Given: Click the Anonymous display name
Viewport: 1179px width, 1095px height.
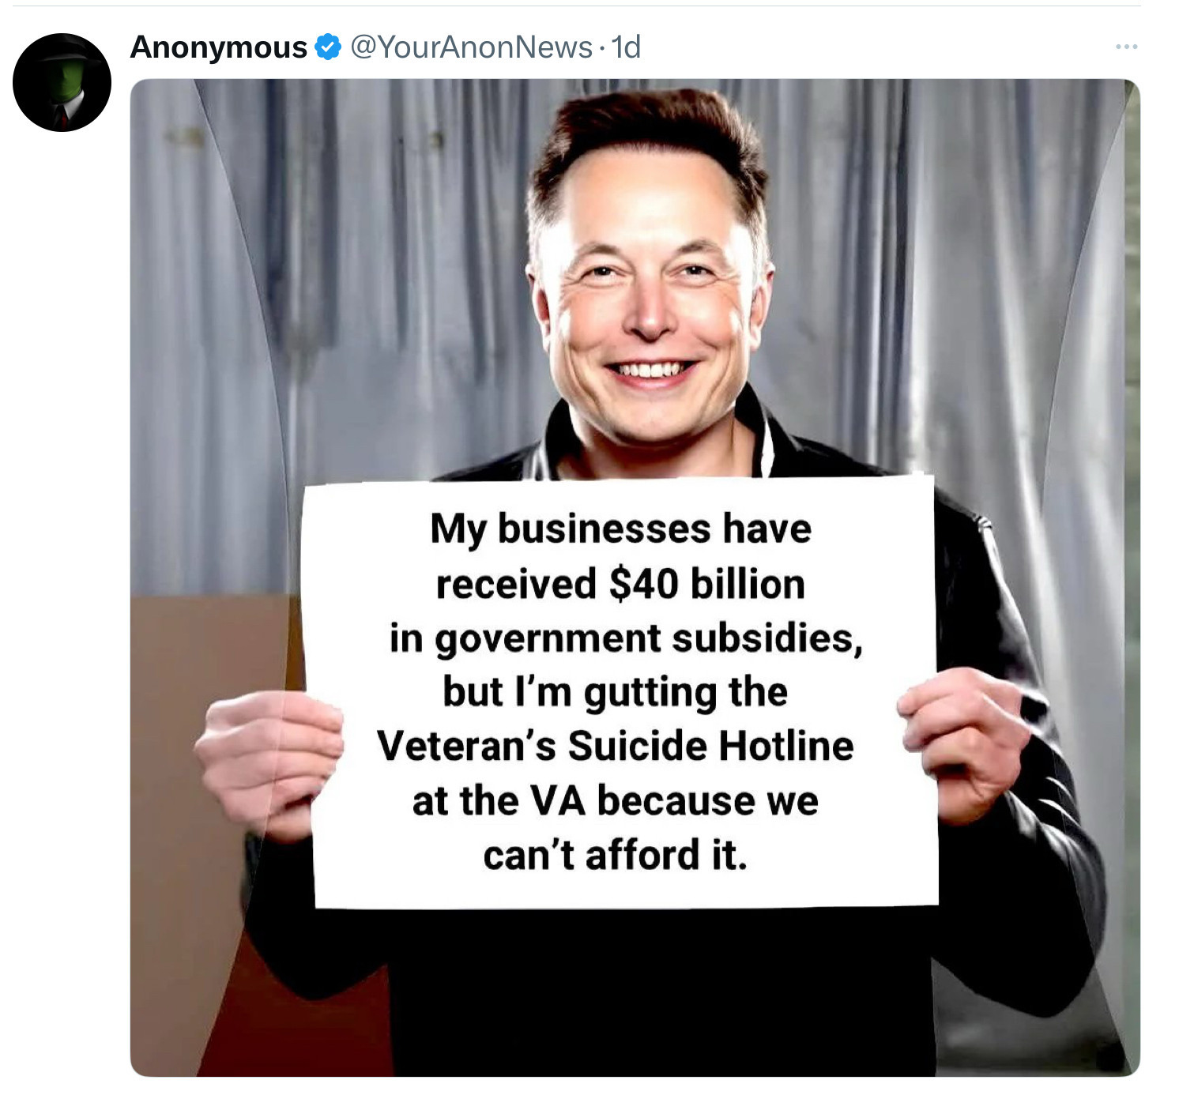Looking at the screenshot, I should click(x=218, y=47).
